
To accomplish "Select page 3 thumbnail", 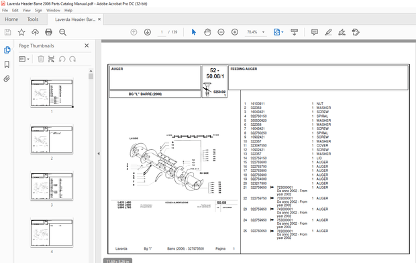I will tap(52, 186).
